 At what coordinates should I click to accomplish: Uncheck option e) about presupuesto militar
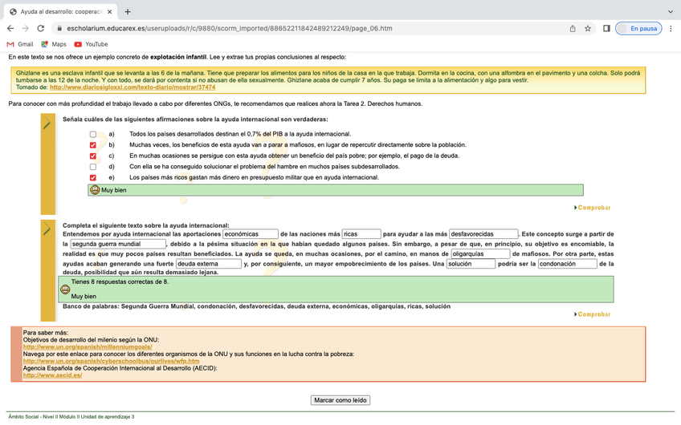coord(93,177)
